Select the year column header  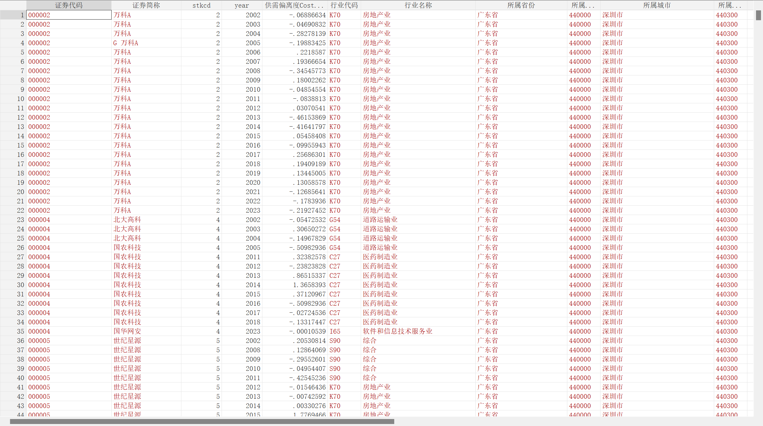pos(241,5)
